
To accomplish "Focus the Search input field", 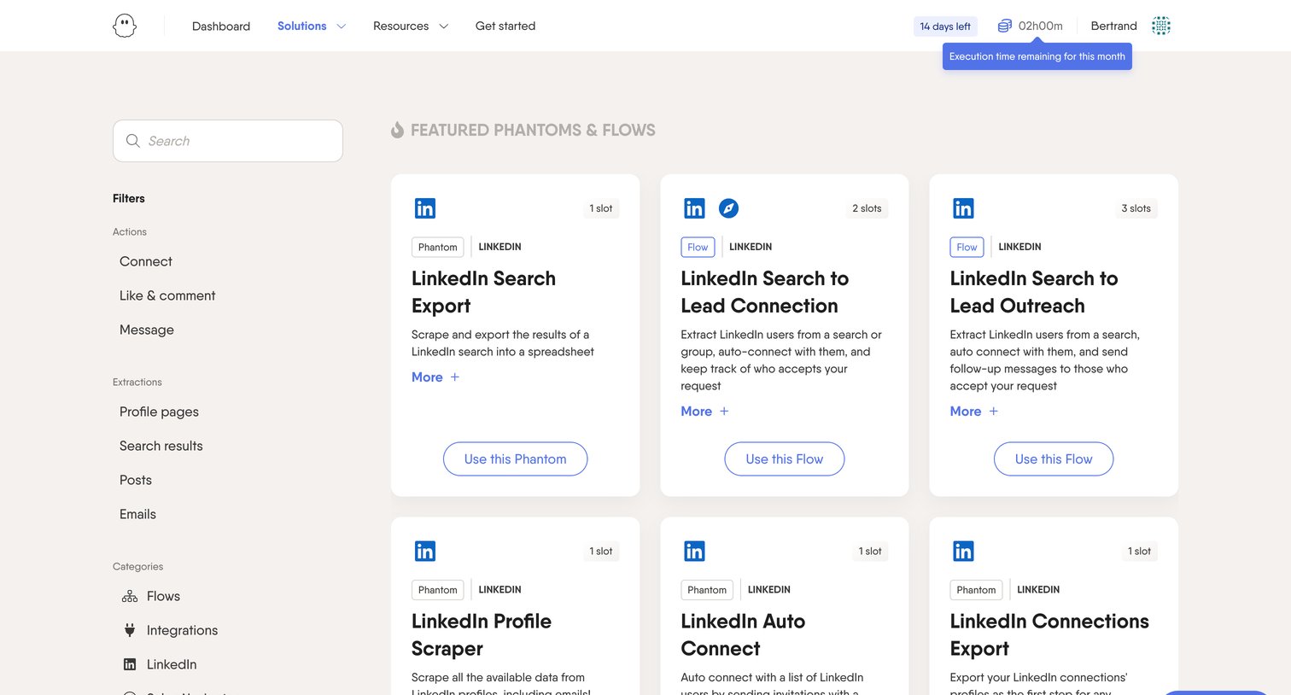I will [x=228, y=141].
